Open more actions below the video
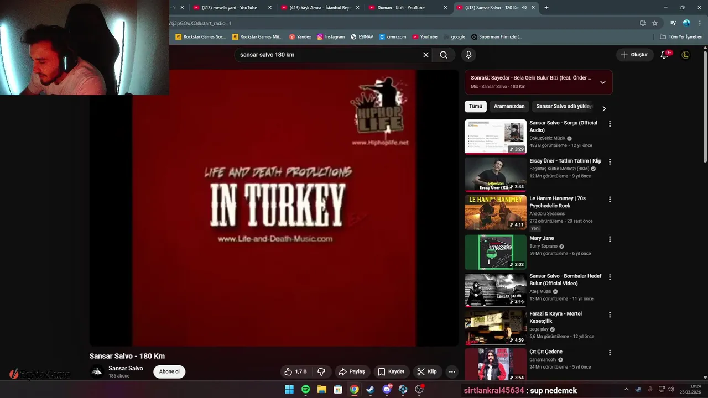708x398 pixels. click(x=452, y=371)
